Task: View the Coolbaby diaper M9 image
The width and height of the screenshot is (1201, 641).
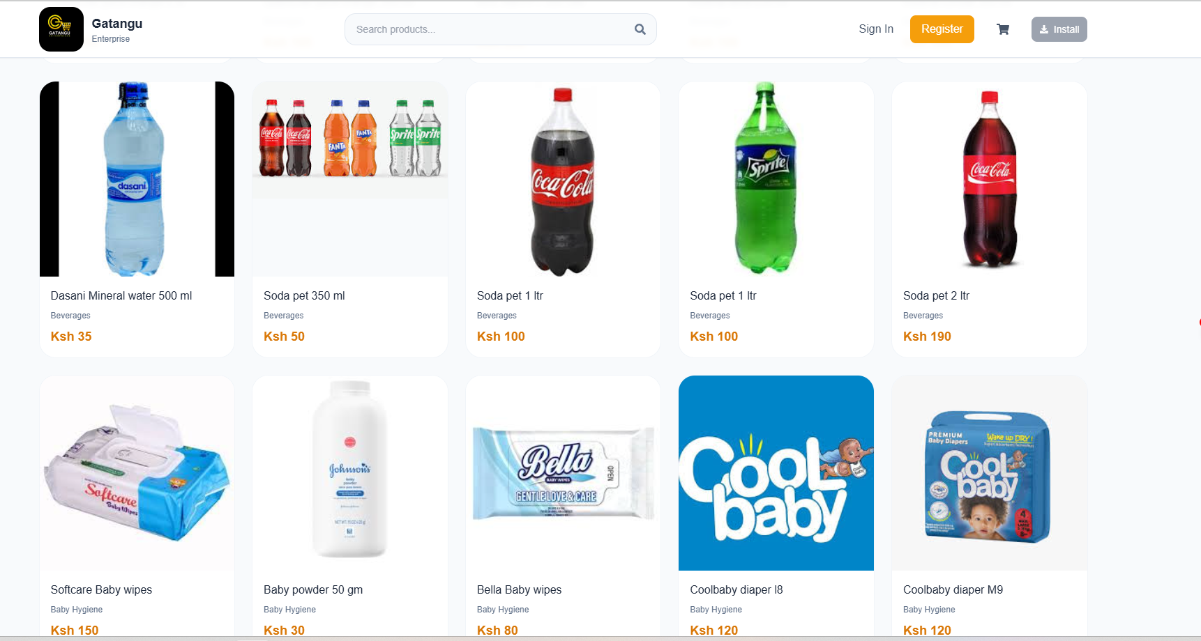Action: coord(989,473)
